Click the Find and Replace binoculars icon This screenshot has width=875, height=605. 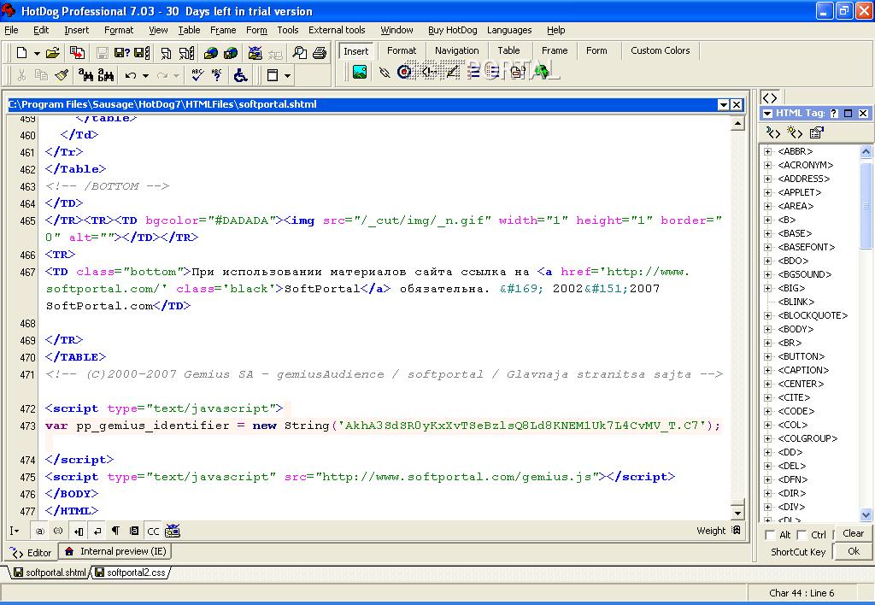pyautogui.click(x=106, y=75)
